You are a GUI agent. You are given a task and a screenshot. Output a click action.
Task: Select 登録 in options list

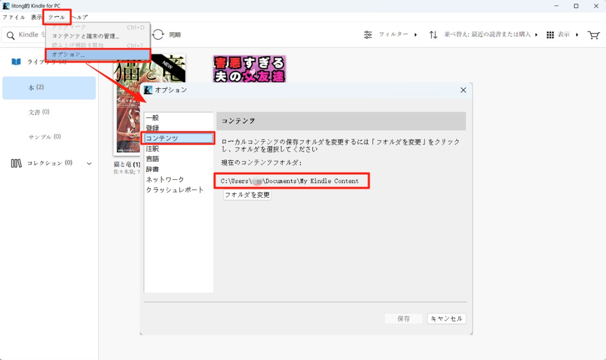(x=153, y=128)
